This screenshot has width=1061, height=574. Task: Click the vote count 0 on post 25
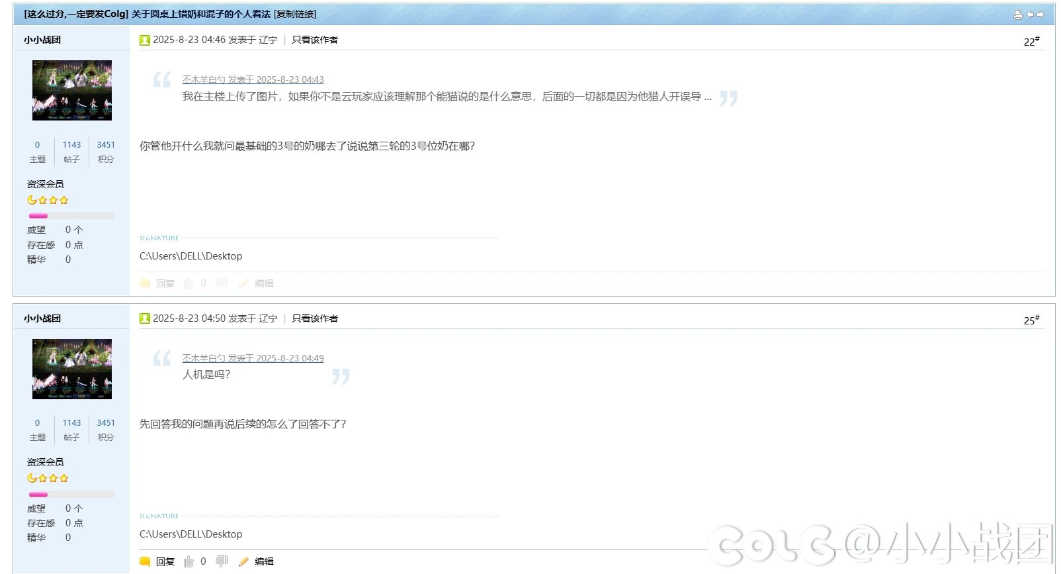coord(203,561)
